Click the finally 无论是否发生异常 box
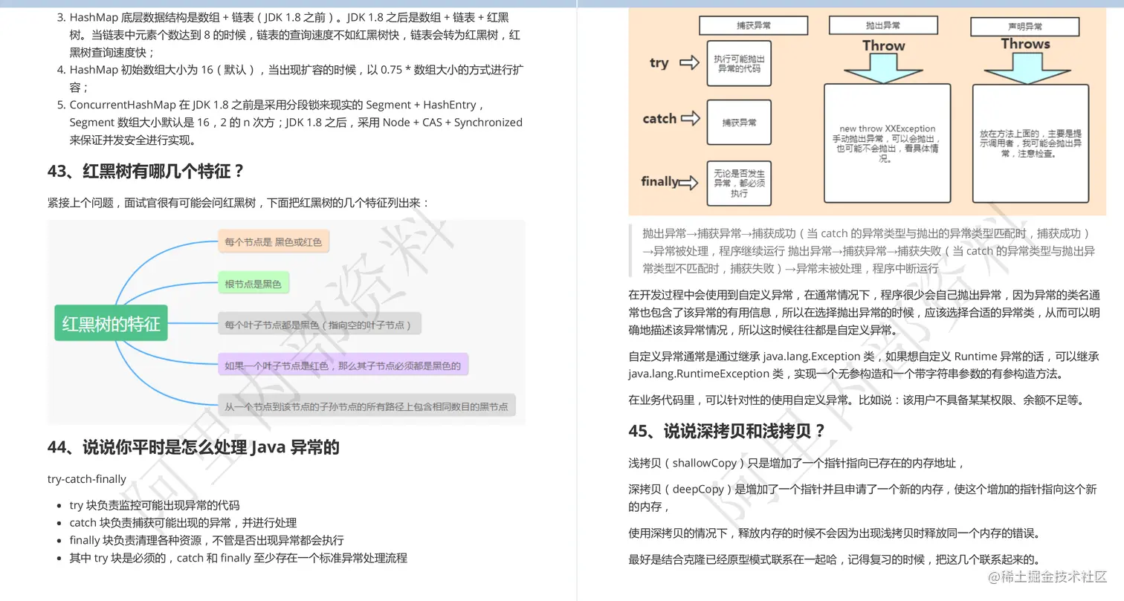This screenshot has width=1124, height=601. (739, 183)
